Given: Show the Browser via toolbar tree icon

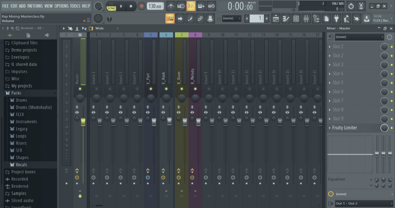Looking at the screenshot, I should [x=316, y=18].
